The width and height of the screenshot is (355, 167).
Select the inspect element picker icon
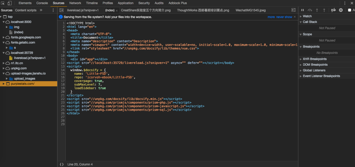click(3, 3)
